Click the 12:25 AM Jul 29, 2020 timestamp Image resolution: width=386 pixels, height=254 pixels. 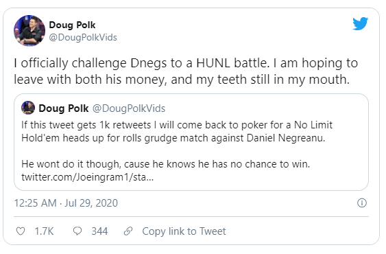point(66,203)
